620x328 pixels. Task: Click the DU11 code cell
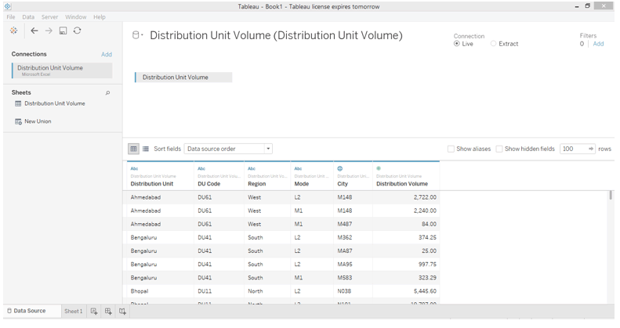(x=219, y=291)
